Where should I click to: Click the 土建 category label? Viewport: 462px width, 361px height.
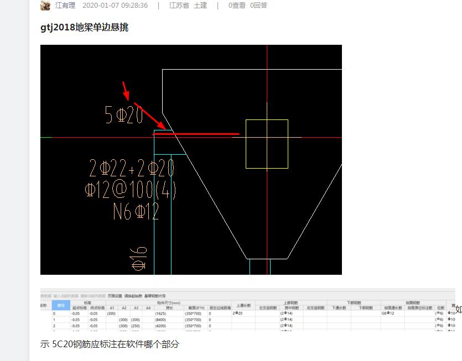point(200,6)
